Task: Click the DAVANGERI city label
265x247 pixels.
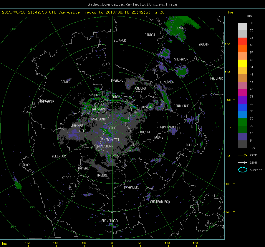Action: coord(132,187)
